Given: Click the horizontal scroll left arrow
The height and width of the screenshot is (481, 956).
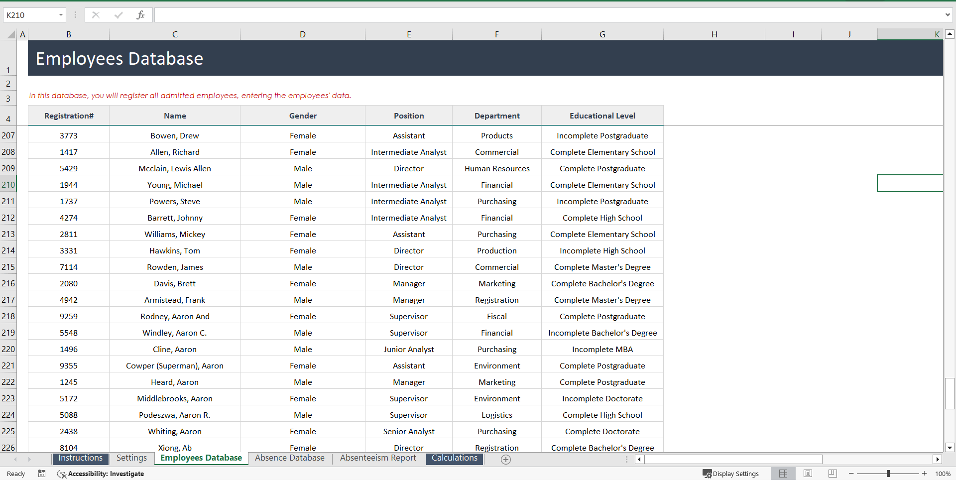Looking at the screenshot, I should coord(639,460).
